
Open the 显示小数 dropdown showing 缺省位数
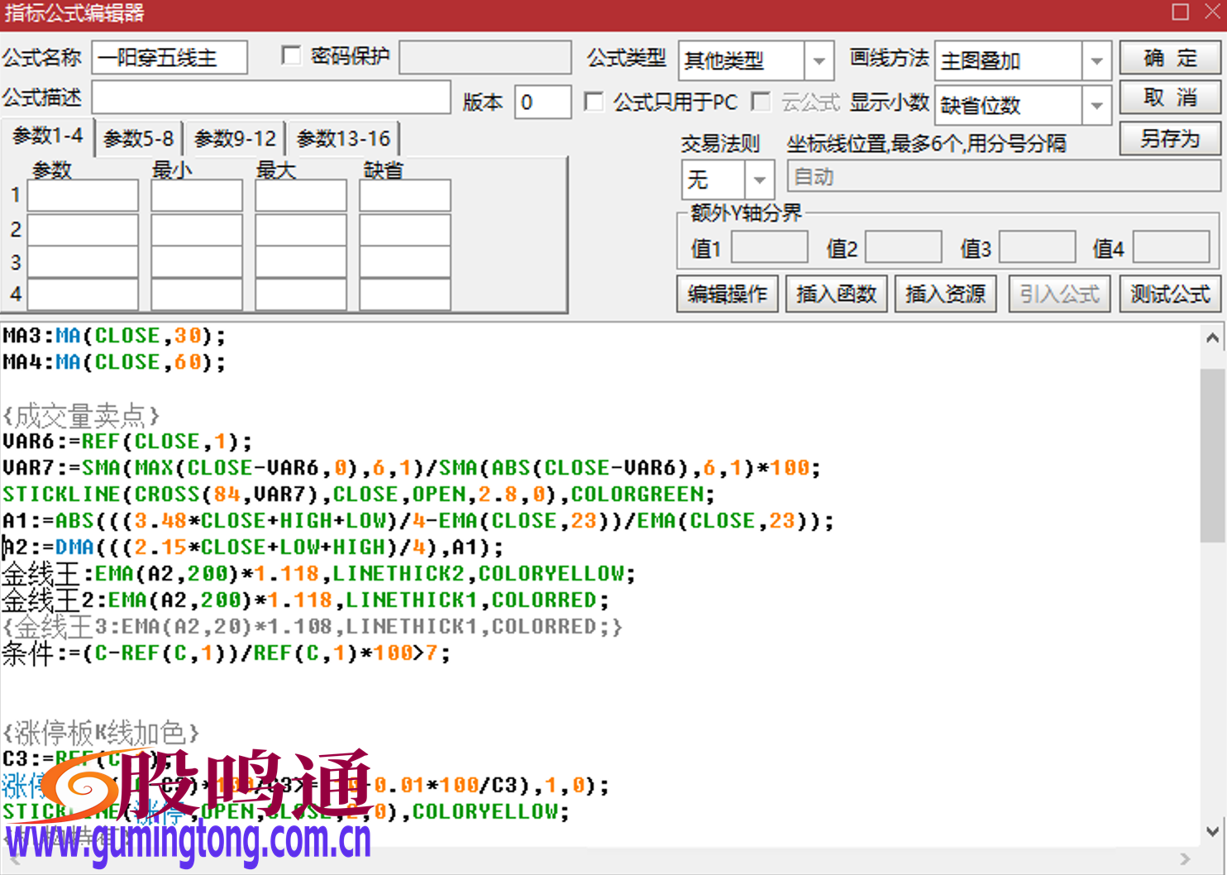point(1096,105)
